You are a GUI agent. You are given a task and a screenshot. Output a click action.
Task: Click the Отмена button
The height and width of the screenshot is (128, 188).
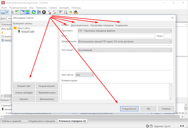coord(166,109)
